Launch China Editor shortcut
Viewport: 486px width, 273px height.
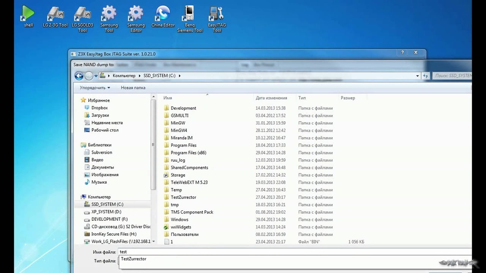tap(163, 16)
